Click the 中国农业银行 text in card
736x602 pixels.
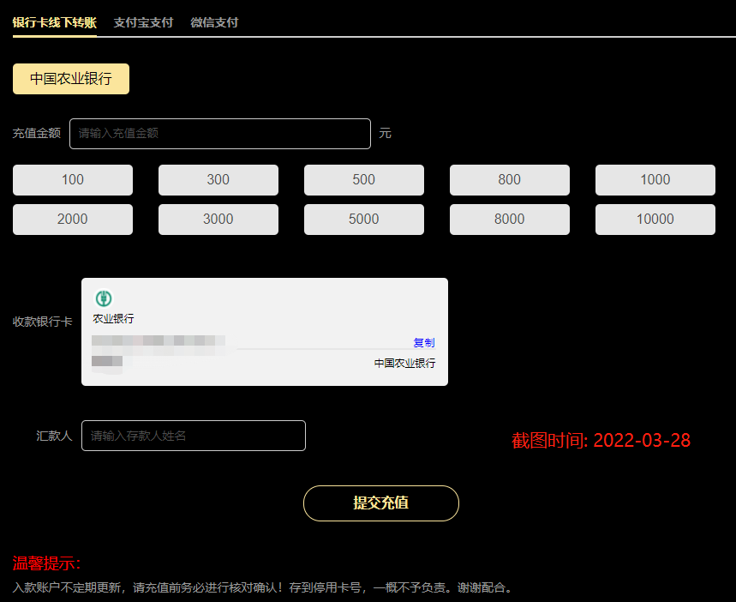(404, 364)
